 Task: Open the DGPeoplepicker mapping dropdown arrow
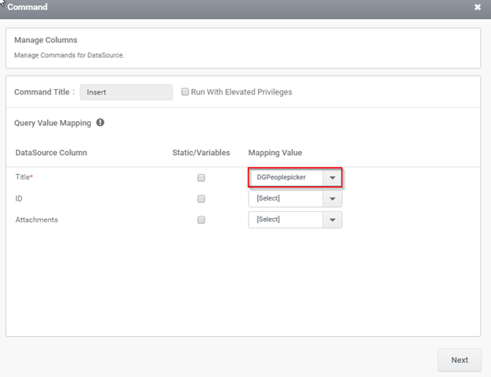pos(332,178)
